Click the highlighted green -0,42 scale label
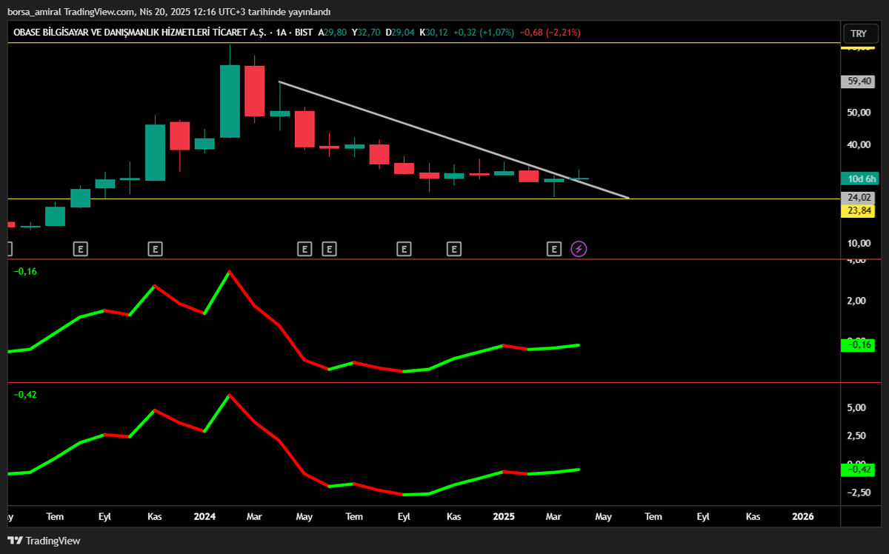The width and height of the screenshot is (889, 554). click(x=859, y=469)
